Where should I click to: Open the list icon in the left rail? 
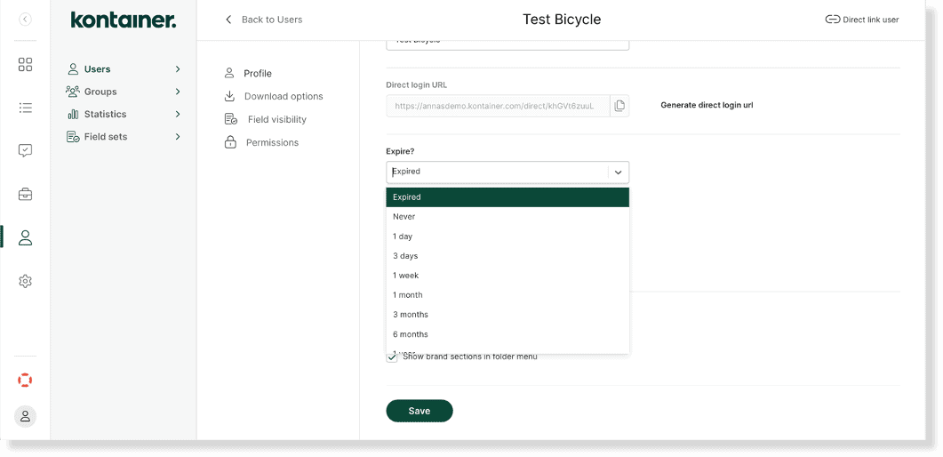(x=25, y=108)
